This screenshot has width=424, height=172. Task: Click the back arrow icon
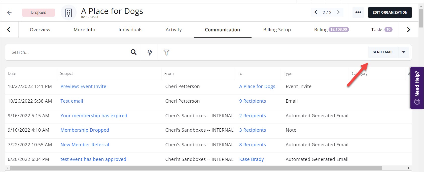click(10, 13)
